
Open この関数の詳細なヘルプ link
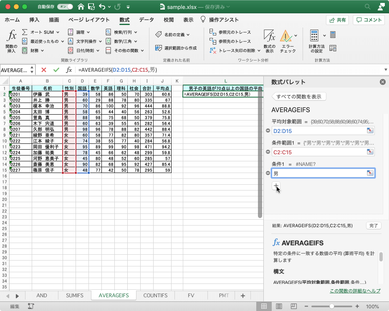point(355,291)
